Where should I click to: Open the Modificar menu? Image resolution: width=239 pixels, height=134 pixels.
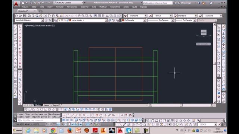tap(103, 7)
